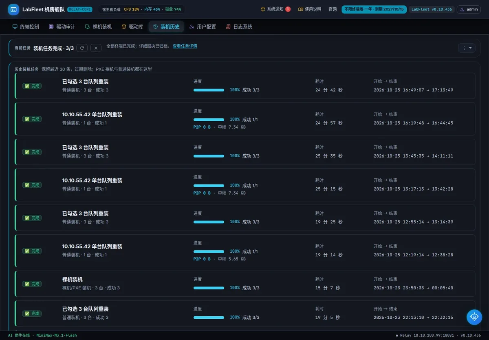This screenshot has height=340, width=489.
Task: Open the AI assistant robot button
Action: (x=474, y=317)
